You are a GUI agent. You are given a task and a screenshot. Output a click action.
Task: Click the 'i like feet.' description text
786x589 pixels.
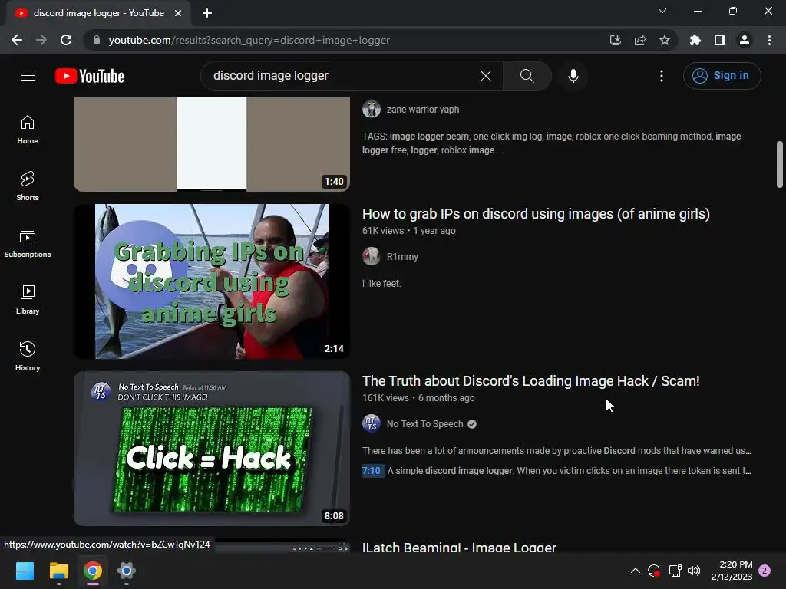(x=381, y=284)
